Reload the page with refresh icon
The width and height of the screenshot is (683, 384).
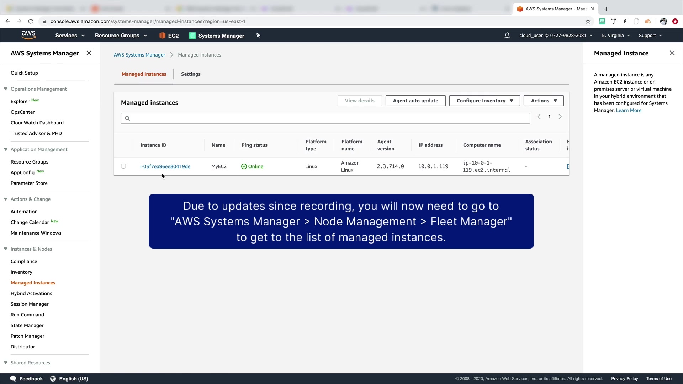pos(31,21)
